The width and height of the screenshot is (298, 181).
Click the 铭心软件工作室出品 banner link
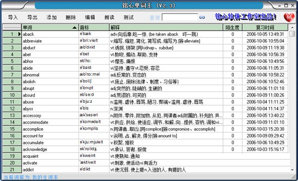(x=245, y=17)
